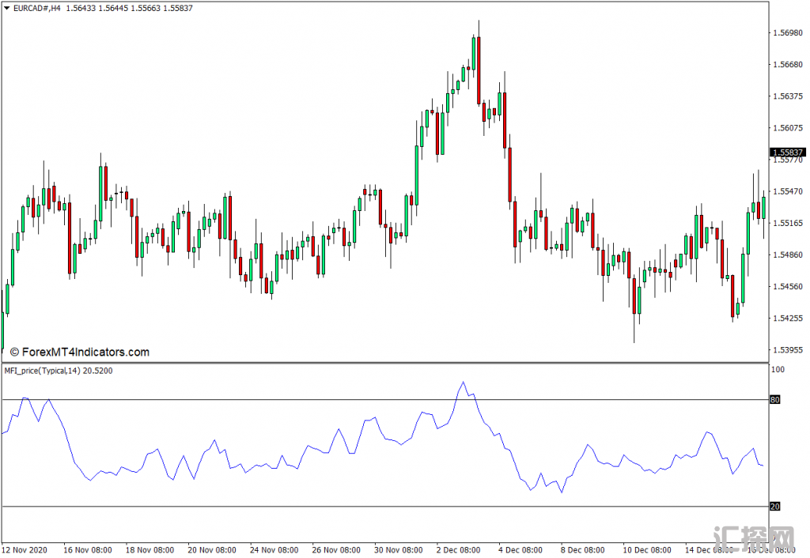Click the 1.53955 price axis label
This screenshot has height=558, width=810.
coord(786,350)
